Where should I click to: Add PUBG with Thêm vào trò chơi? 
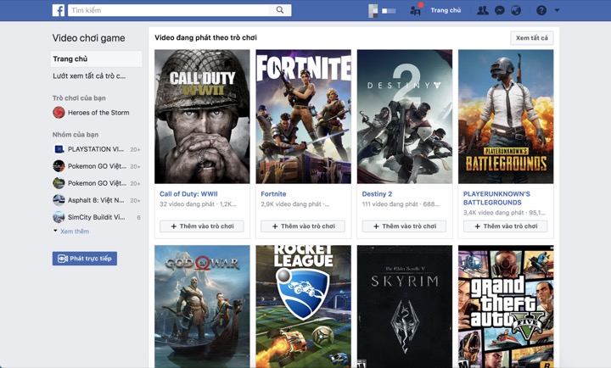point(506,226)
